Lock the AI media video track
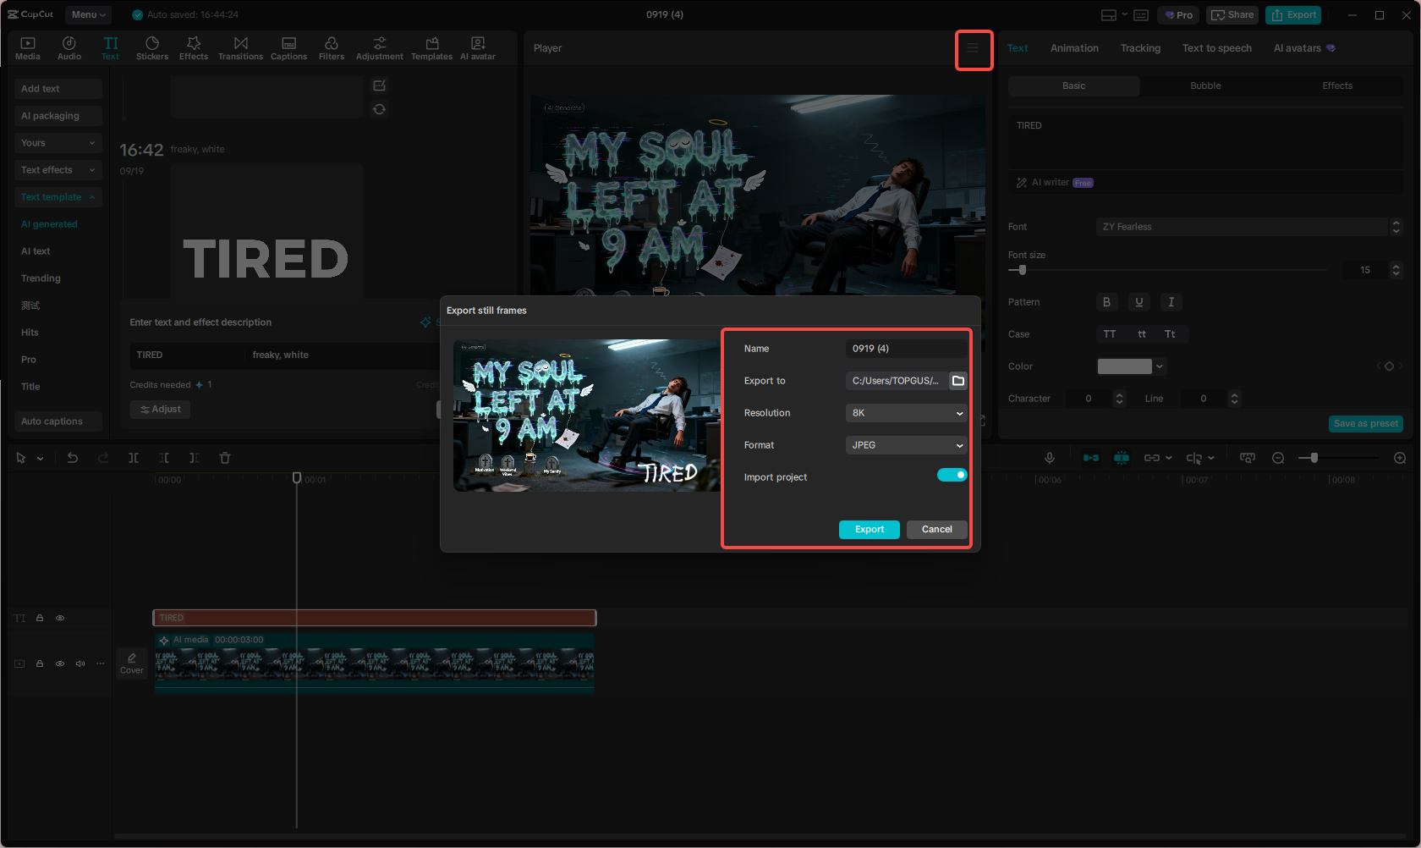 point(40,664)
